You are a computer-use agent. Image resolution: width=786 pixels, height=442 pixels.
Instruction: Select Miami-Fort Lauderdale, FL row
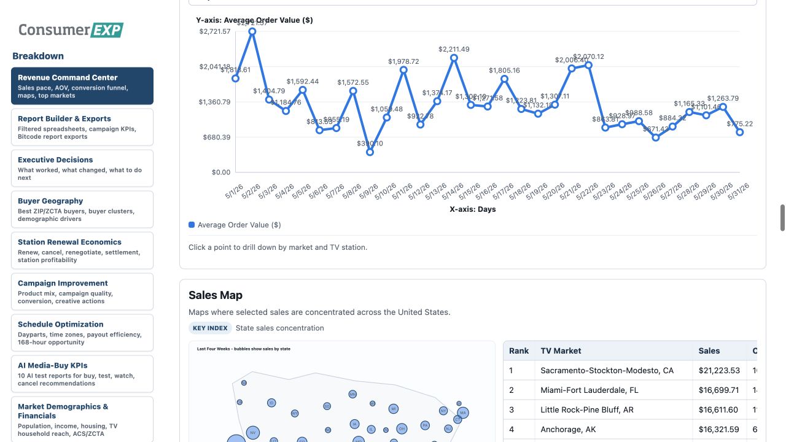point(630,390)
